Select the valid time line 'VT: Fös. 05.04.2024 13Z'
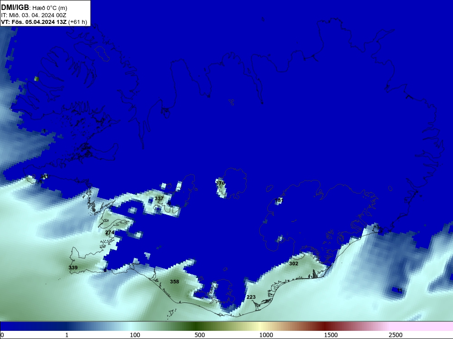The image size is (453, 339). tap(34, 22)
